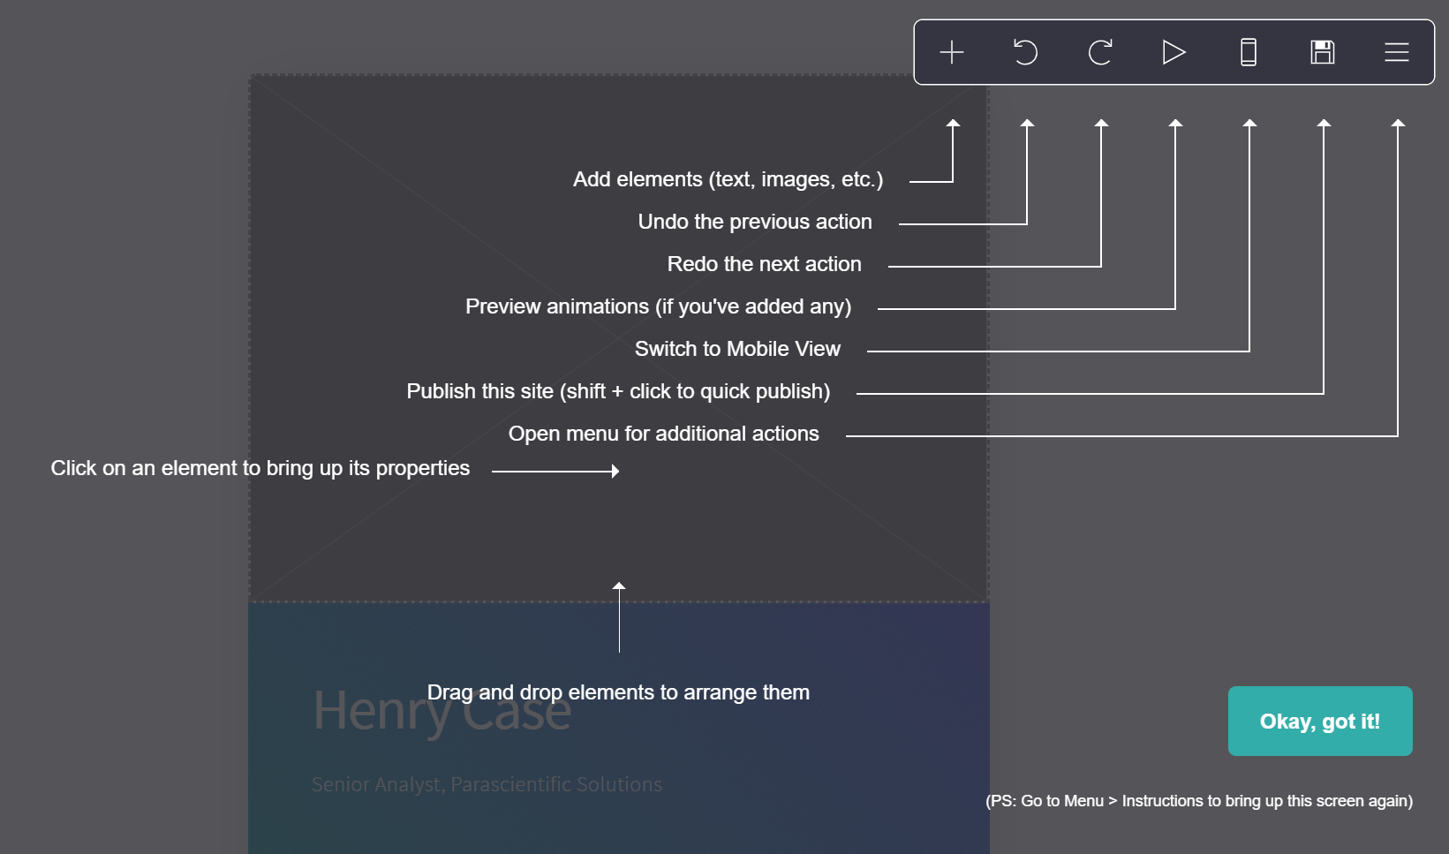
Task: Select the Henry Case heading text
Action: pos(442,711)
